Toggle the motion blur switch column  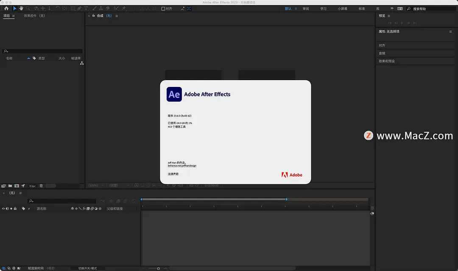click(x=92, y=209)
